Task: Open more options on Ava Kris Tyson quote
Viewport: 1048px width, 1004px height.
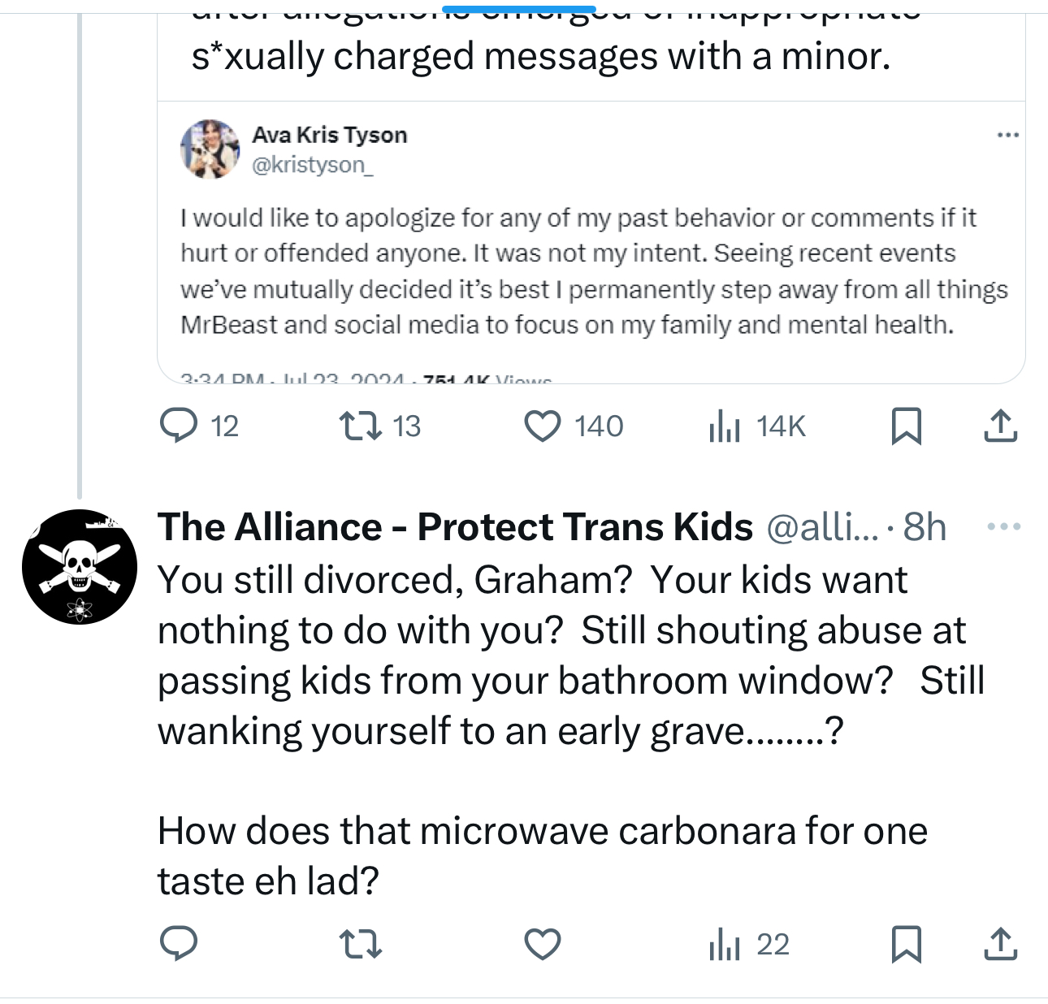Action: pos(1007,135)
